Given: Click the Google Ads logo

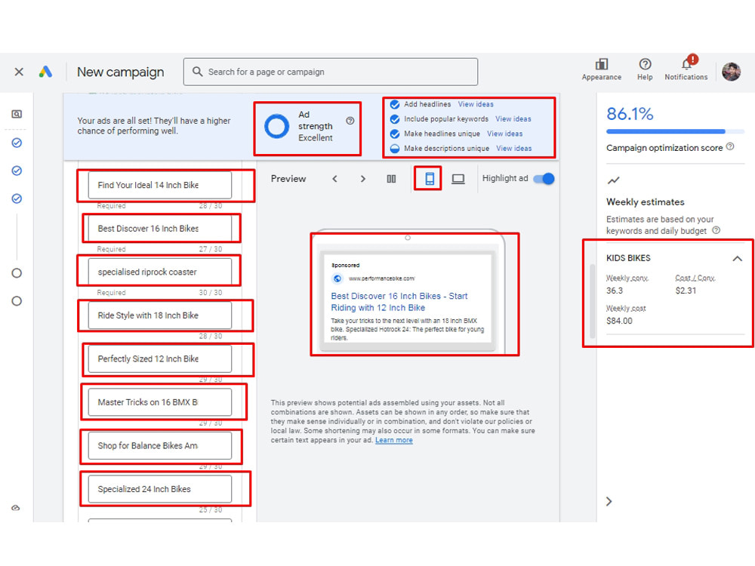Looking at the screenshot, I should pyautogui.click(x=46, y=72).
